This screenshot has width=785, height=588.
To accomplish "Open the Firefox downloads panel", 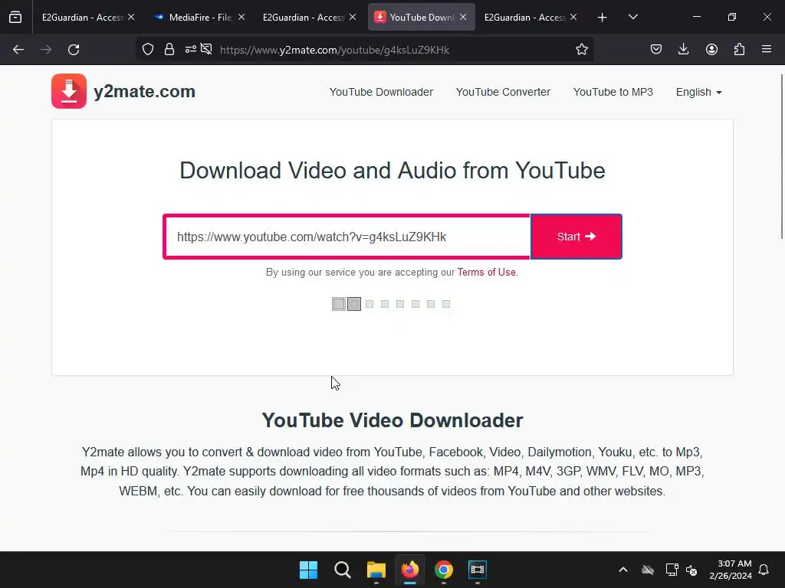I will (x=683, y=49).
